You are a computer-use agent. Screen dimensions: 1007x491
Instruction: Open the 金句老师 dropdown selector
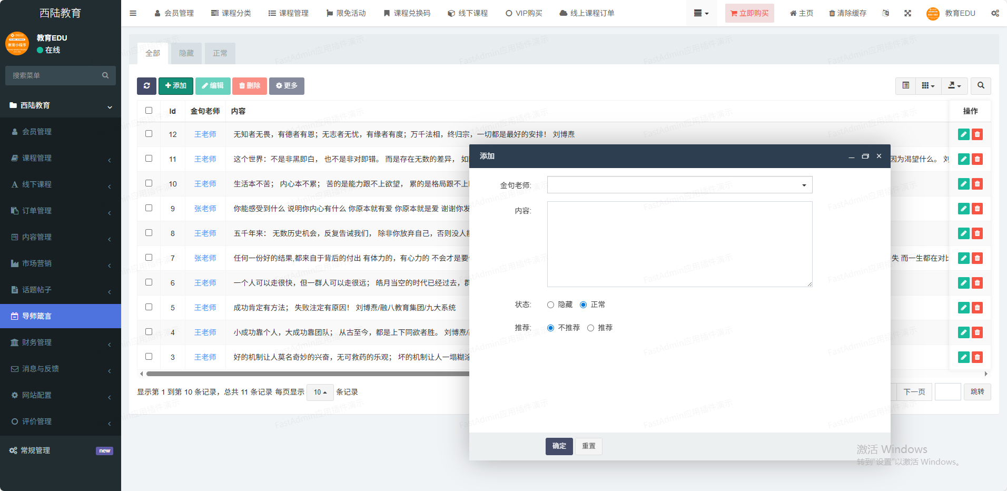pyautogui.click(x=679, y=185)
